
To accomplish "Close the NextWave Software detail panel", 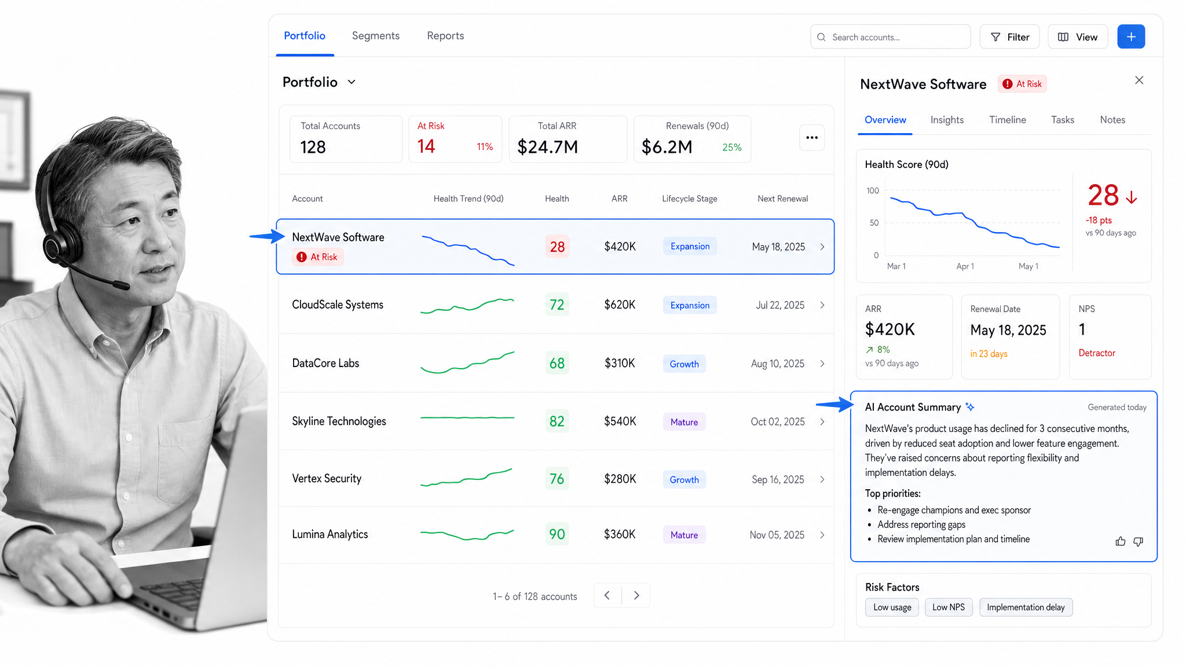I will coord(1139,80).
